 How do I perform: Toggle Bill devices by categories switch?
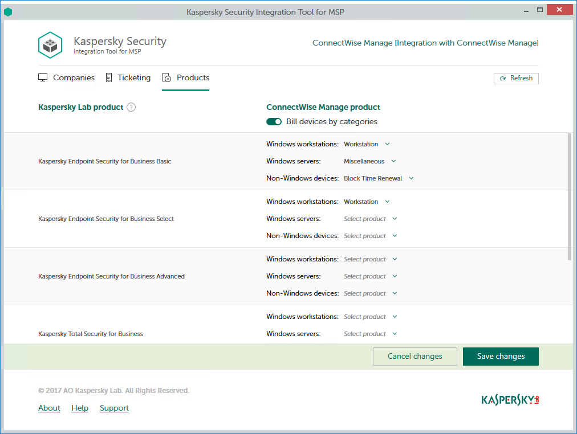coord(274,121)
